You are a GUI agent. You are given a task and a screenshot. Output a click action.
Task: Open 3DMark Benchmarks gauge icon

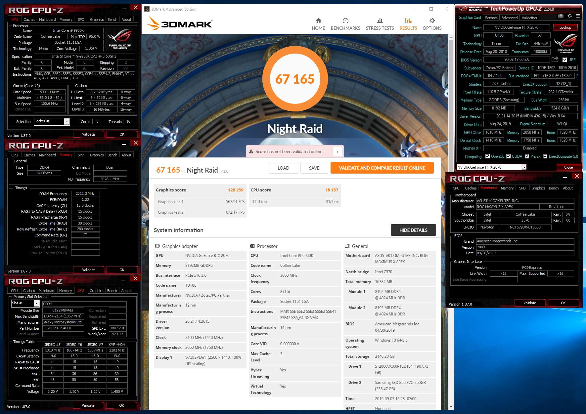pos(345,21)
